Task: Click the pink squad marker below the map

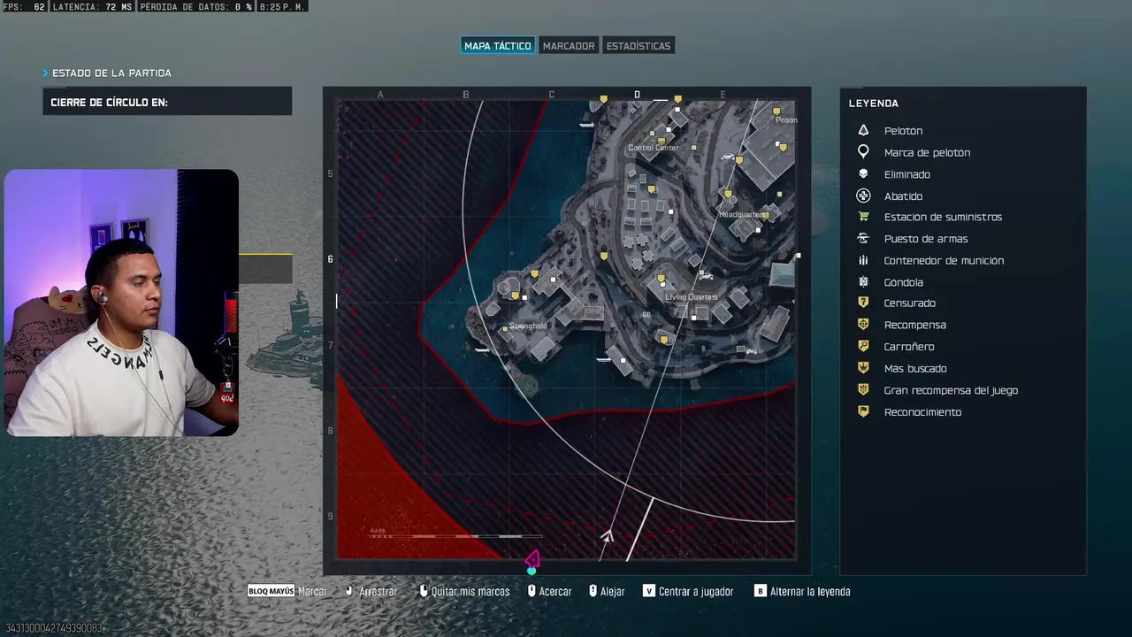Action: [x=532, y=560]
